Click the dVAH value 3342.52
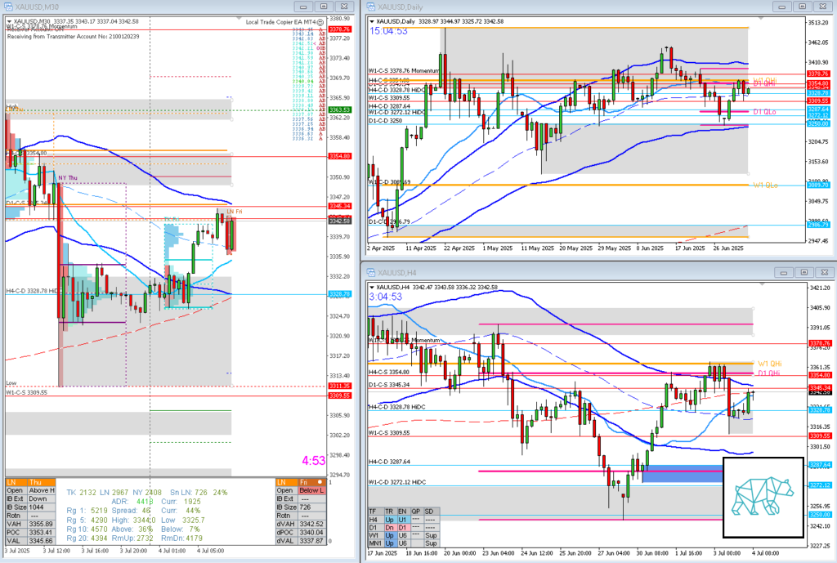The image size is (837, 563). click(312, 524)
